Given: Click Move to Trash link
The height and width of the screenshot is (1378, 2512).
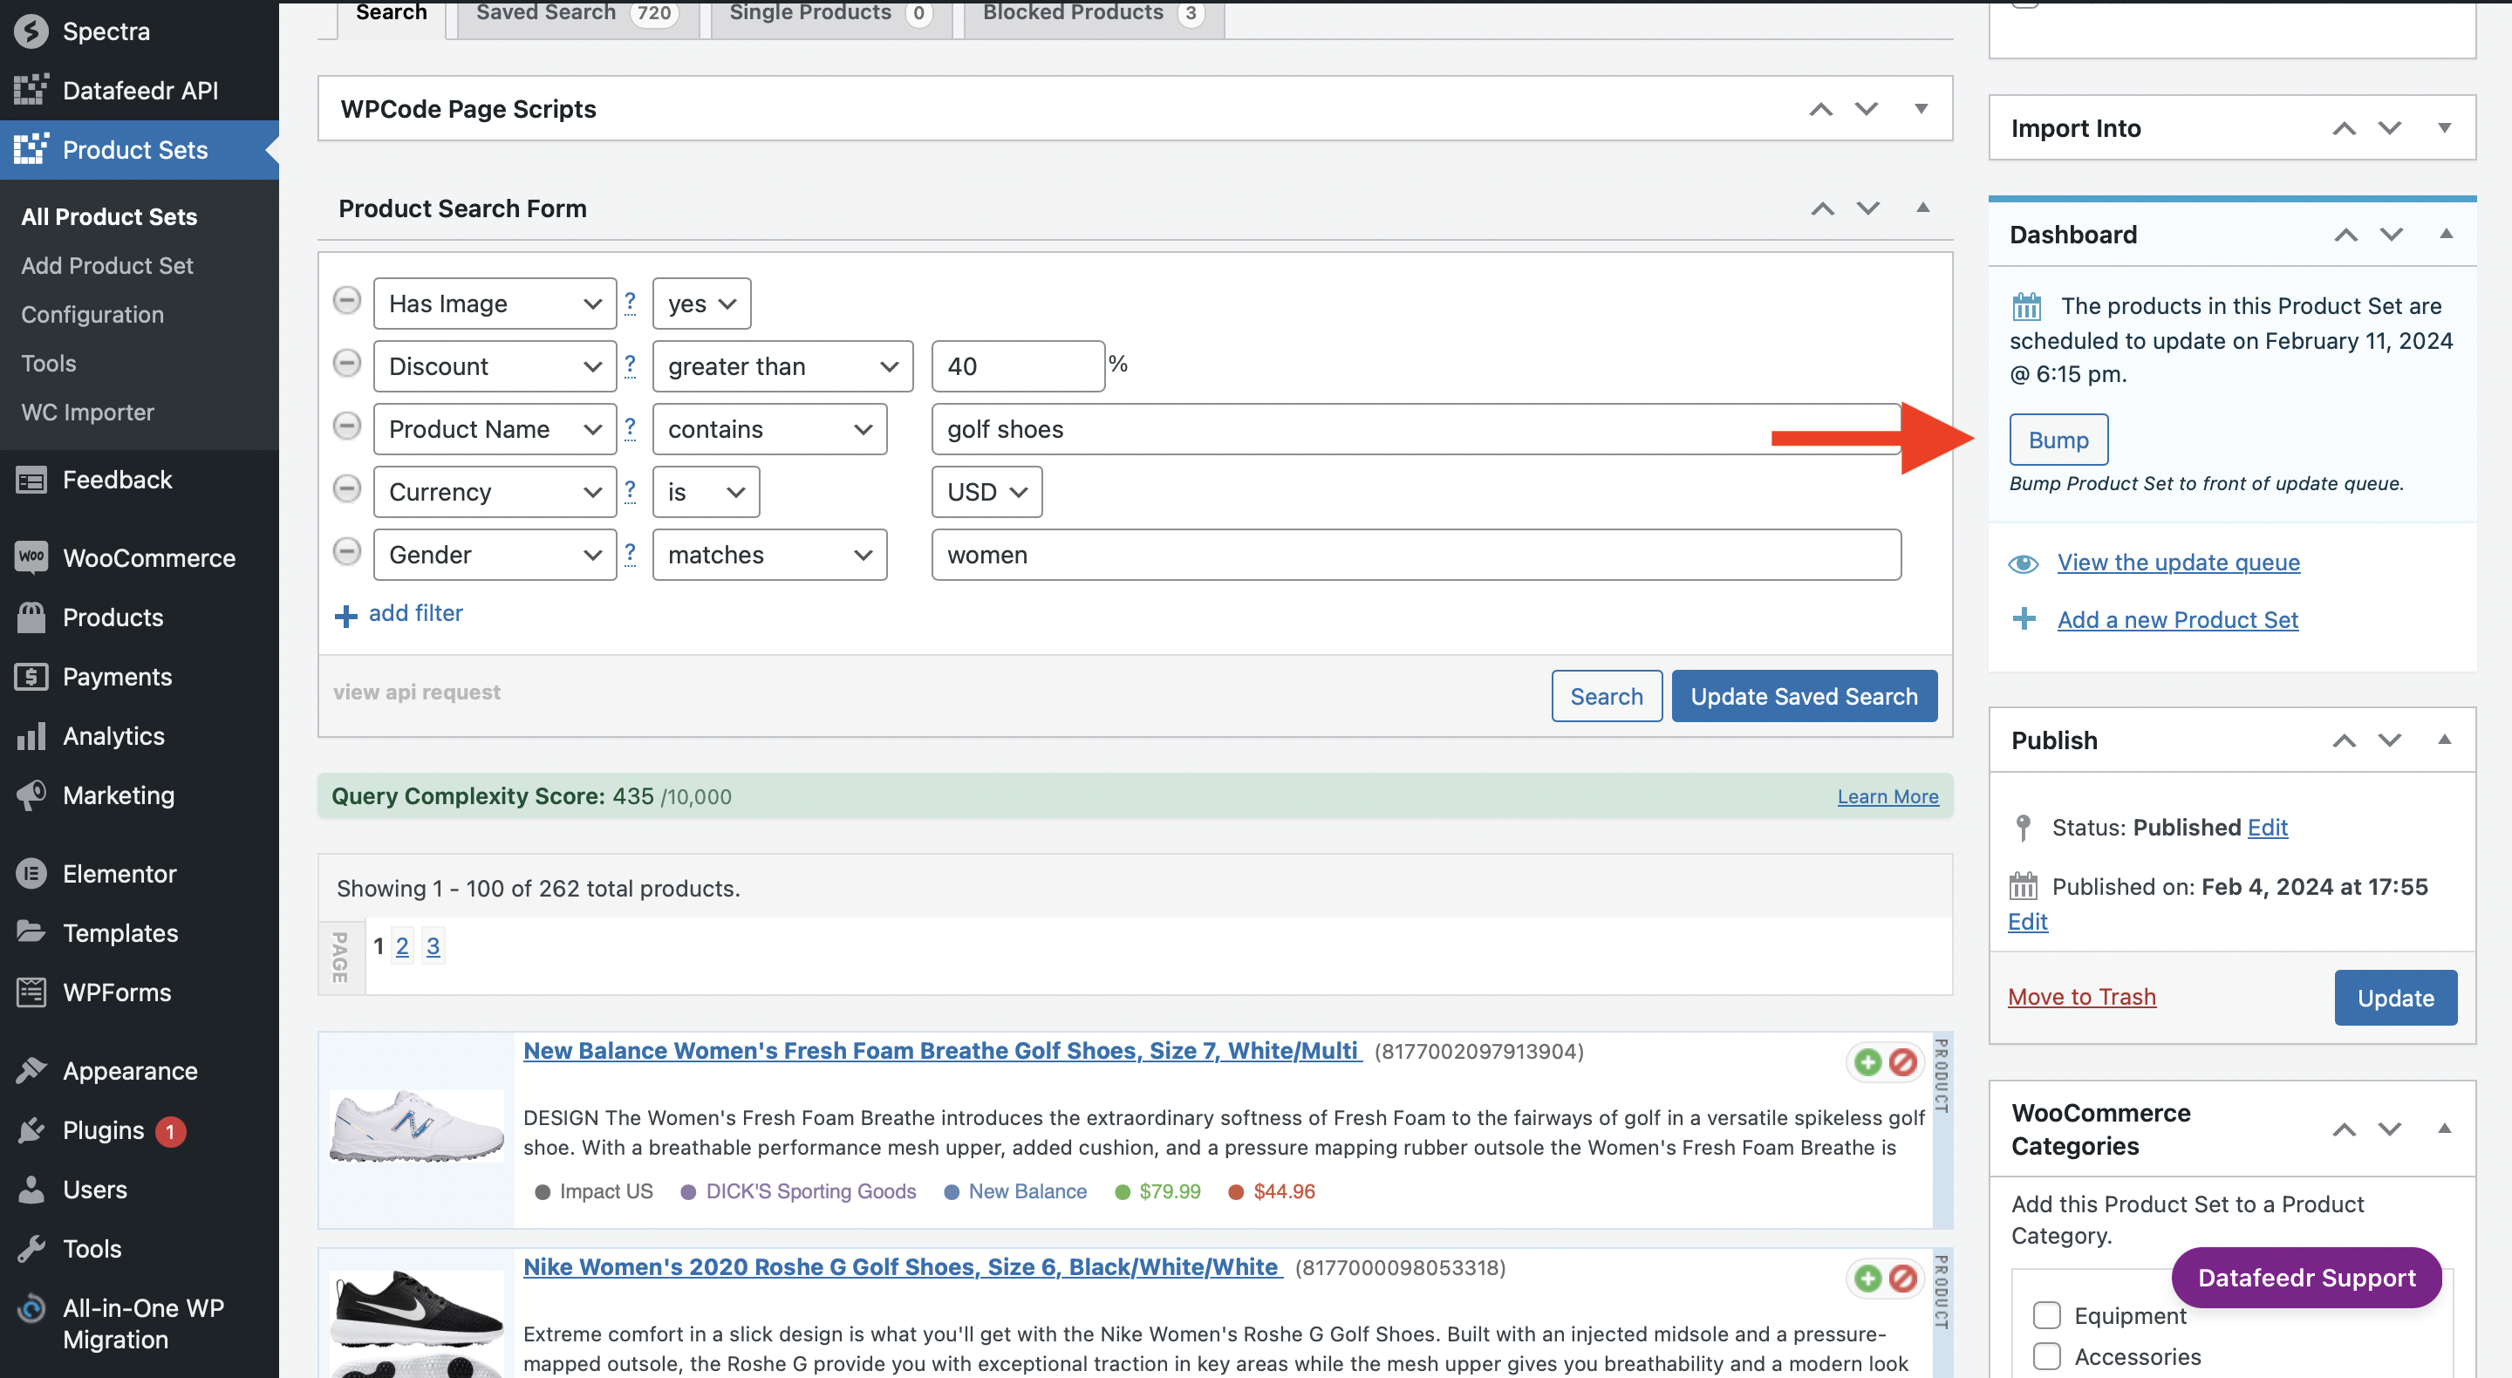Looking at the screenshot, I should point(2082,997).
